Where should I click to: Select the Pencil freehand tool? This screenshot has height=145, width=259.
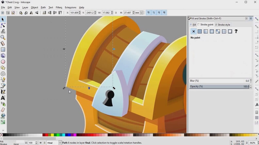click(x=3, y=80)
